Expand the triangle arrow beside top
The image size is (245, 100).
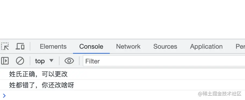(x=51, y=60)
